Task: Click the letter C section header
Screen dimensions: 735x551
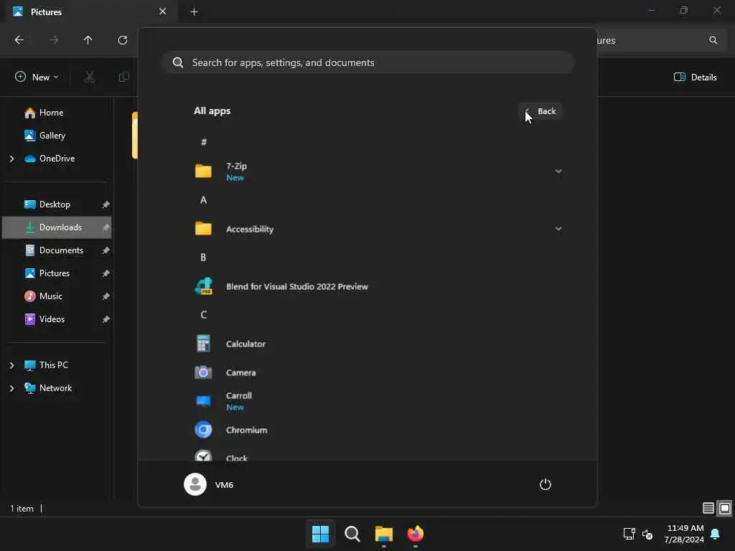Action: pyautogui.click(x=203, y=315)
